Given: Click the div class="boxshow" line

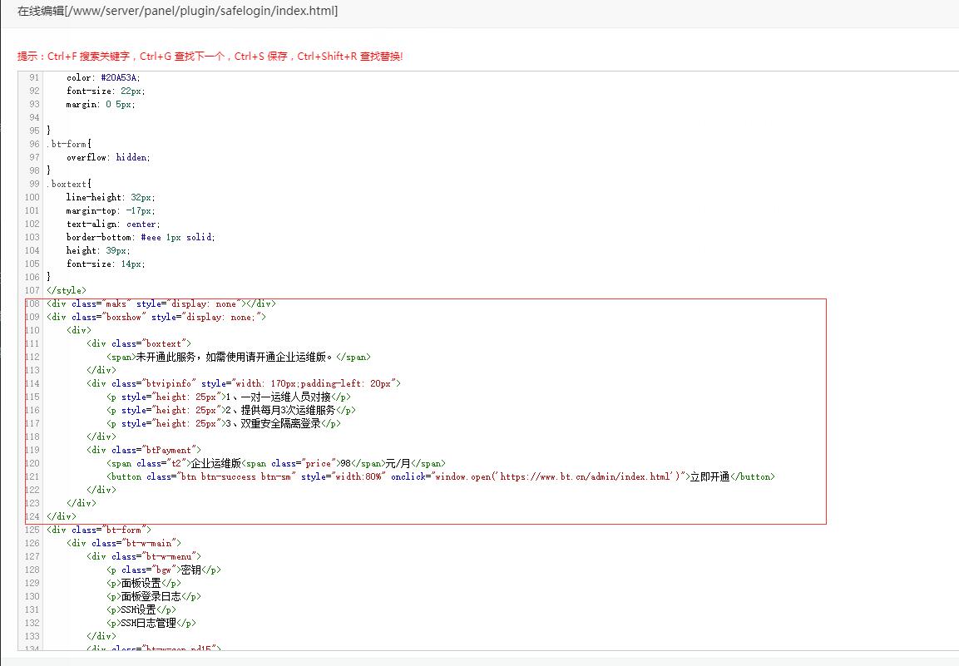Looking at the screenshot, I should click(x=156, y=317).
